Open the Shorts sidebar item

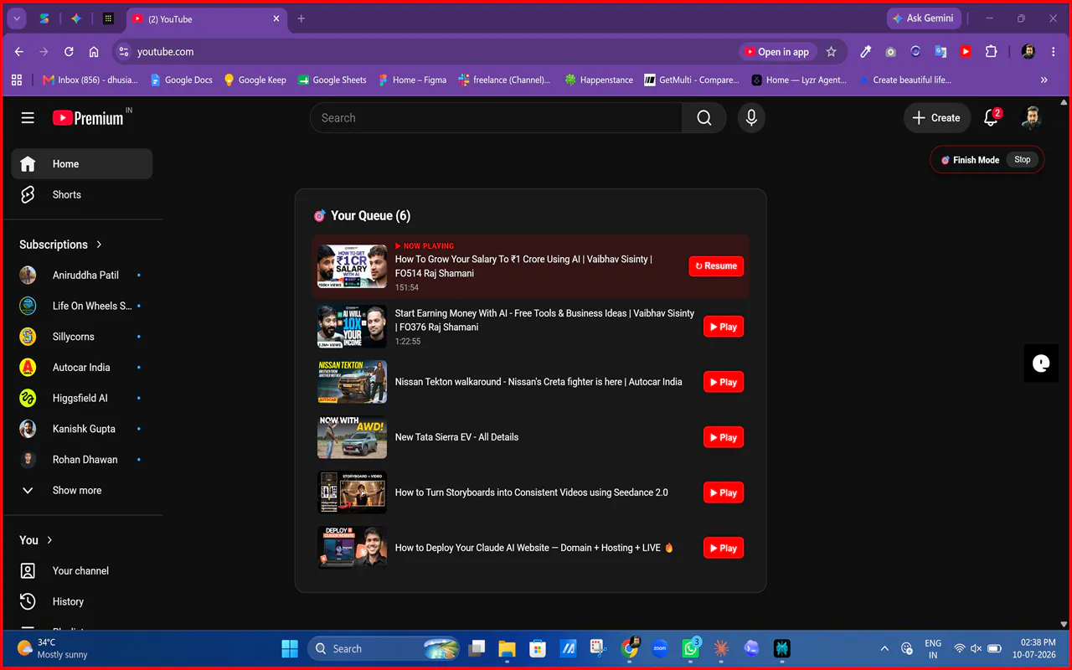(x=82, y=194)
